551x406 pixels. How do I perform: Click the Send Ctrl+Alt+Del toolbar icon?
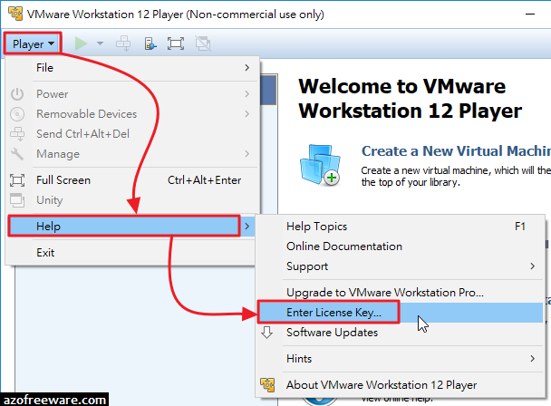point(123,43)
